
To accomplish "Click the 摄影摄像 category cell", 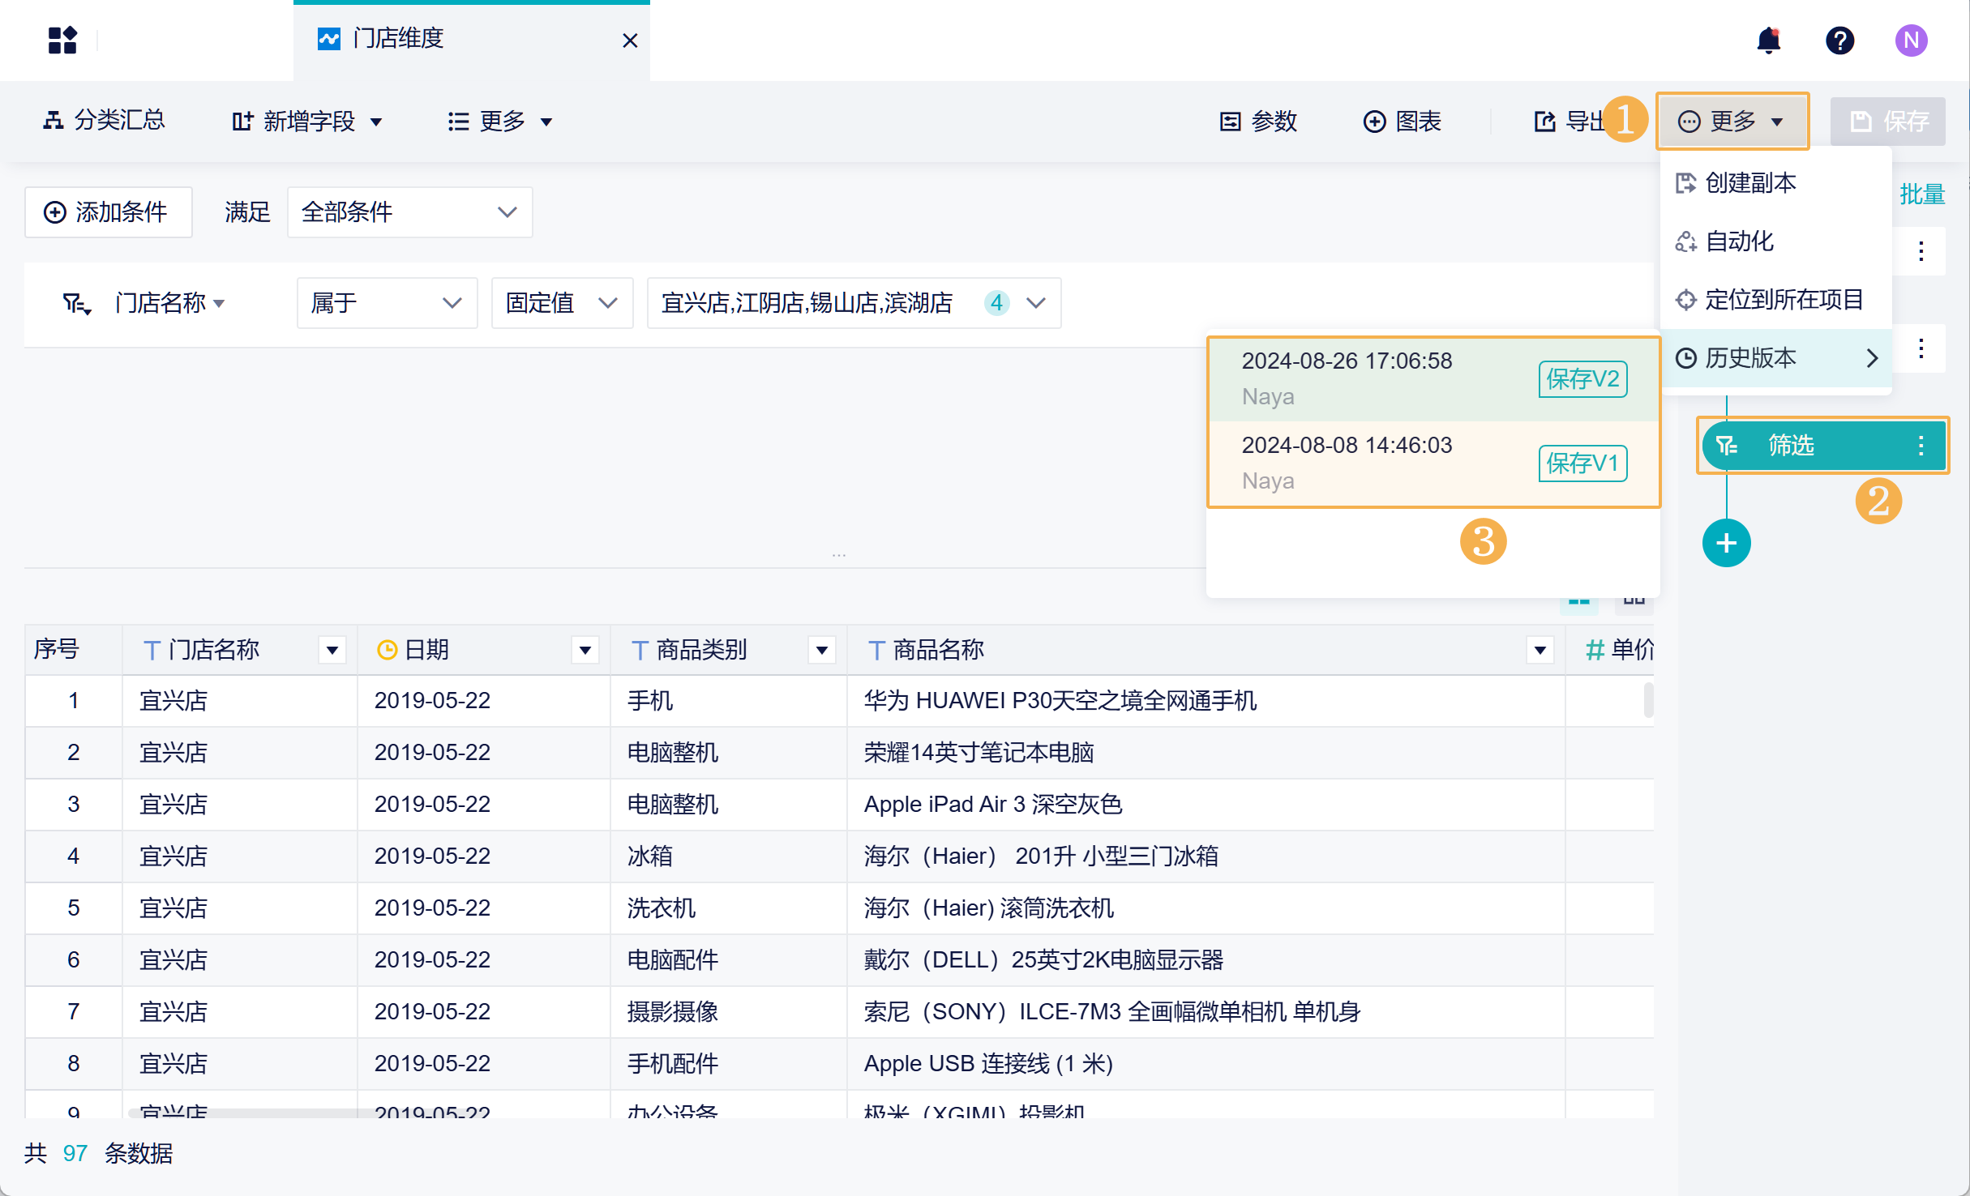I will pyautogui.click(x=728, y=1012).
